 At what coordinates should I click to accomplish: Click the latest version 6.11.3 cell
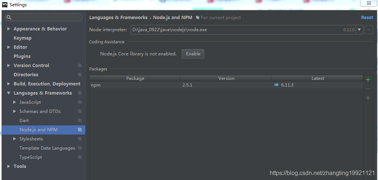[318, 85]
